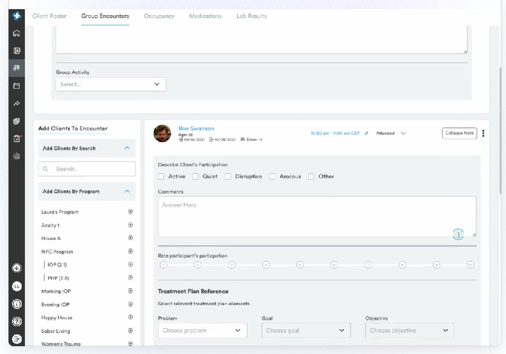Open the calendar icon in sidebar
This screenshot has width=506, height=354.
[x=16, y=86]
